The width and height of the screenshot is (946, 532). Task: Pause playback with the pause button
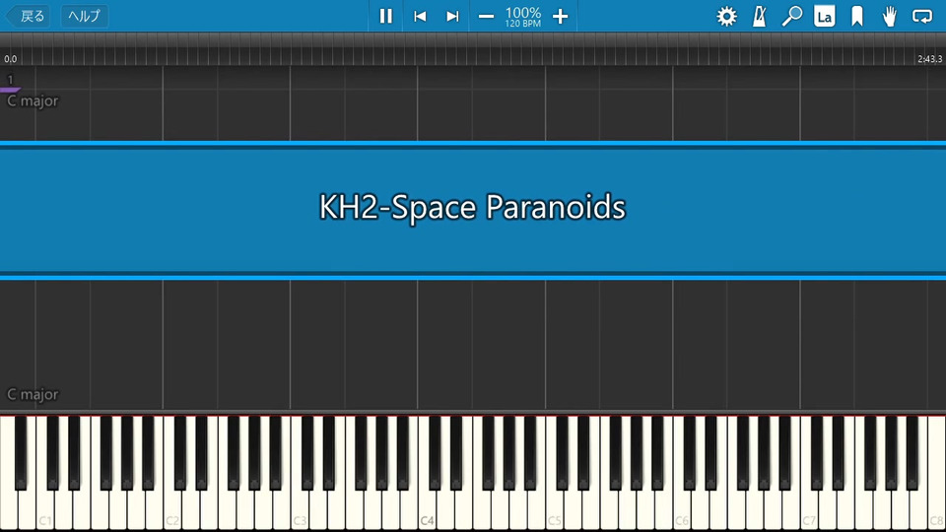(x=385, y=17)
